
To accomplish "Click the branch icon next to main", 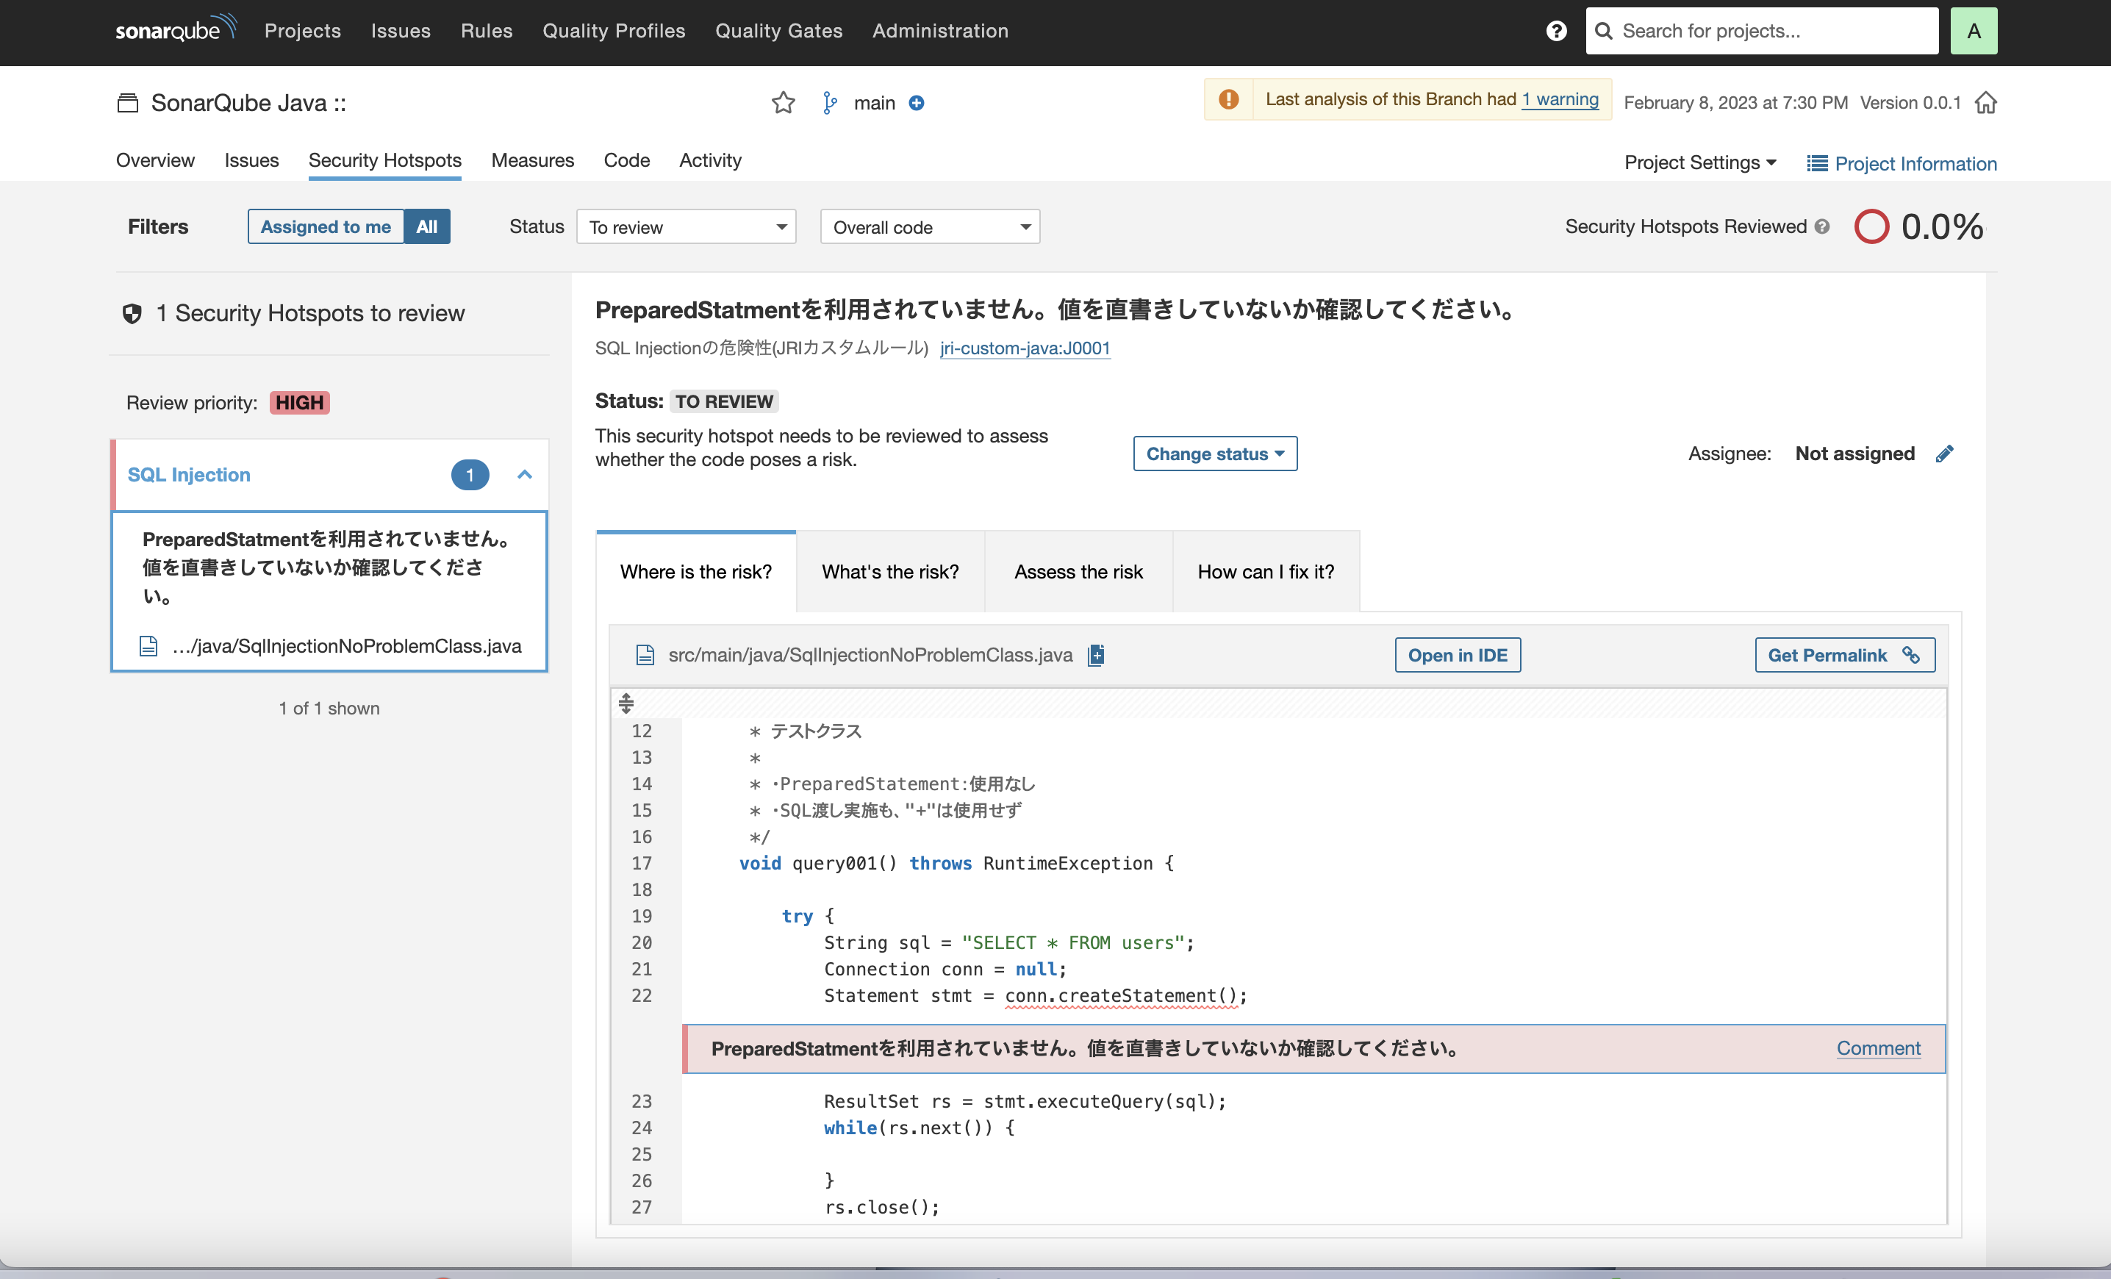I will [828, 102].
